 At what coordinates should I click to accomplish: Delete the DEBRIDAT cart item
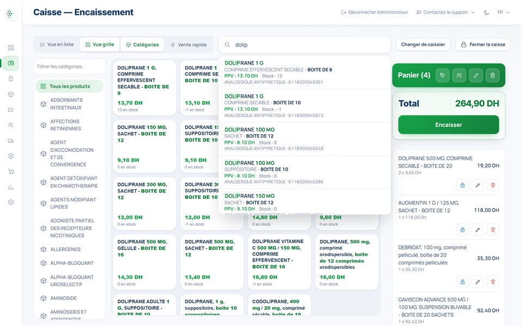point(493,282)
